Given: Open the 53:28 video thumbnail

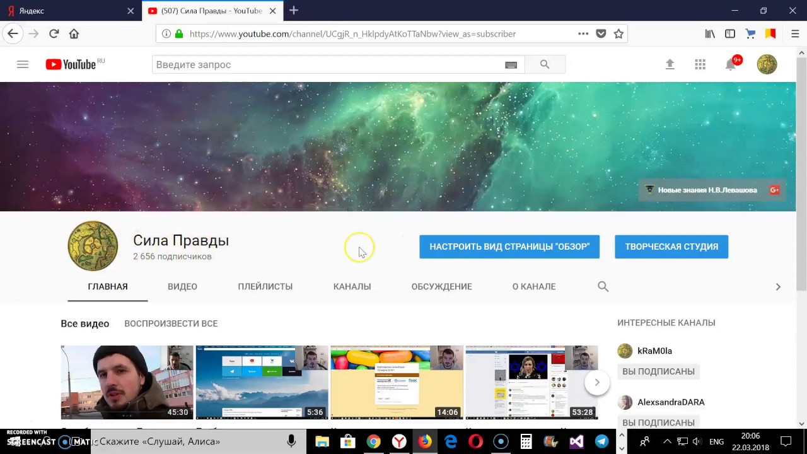Looking at the screenshot, I should 531,382.
